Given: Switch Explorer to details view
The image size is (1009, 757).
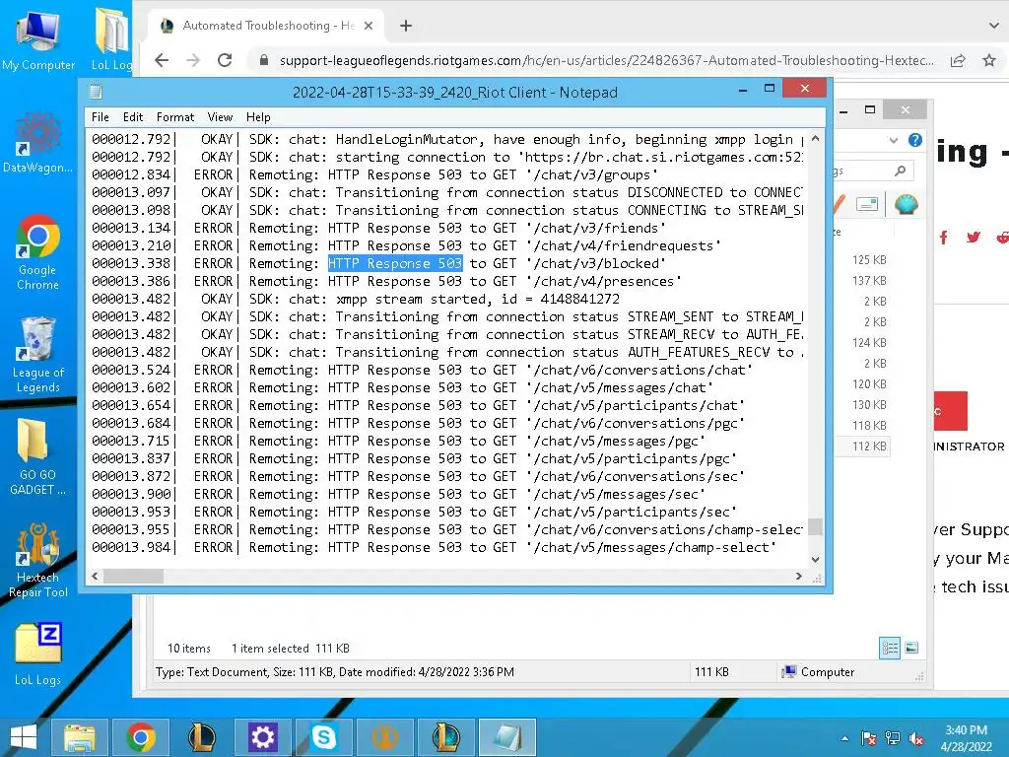Looking at the screenshot, I should (890, 649).
